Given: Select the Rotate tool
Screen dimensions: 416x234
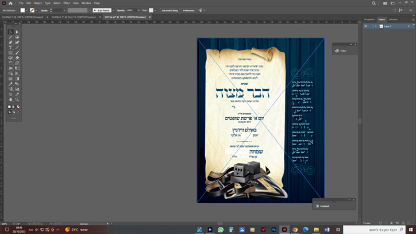Looking at the screenshot, I should [10, 63].
